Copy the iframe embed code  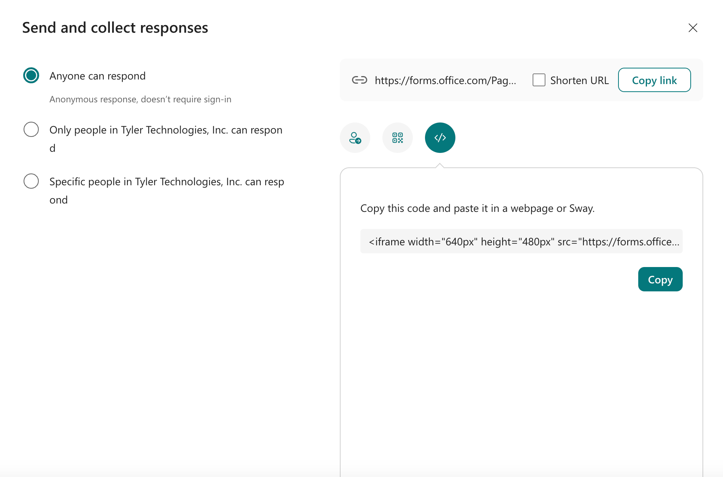(x=660, y=279)
